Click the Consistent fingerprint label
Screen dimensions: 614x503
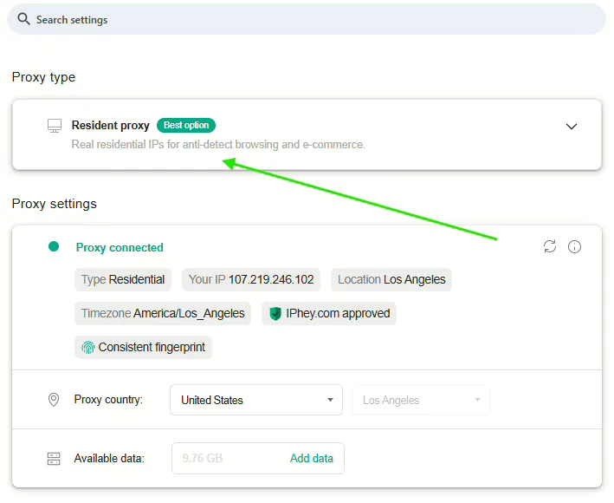click(152, 347)
